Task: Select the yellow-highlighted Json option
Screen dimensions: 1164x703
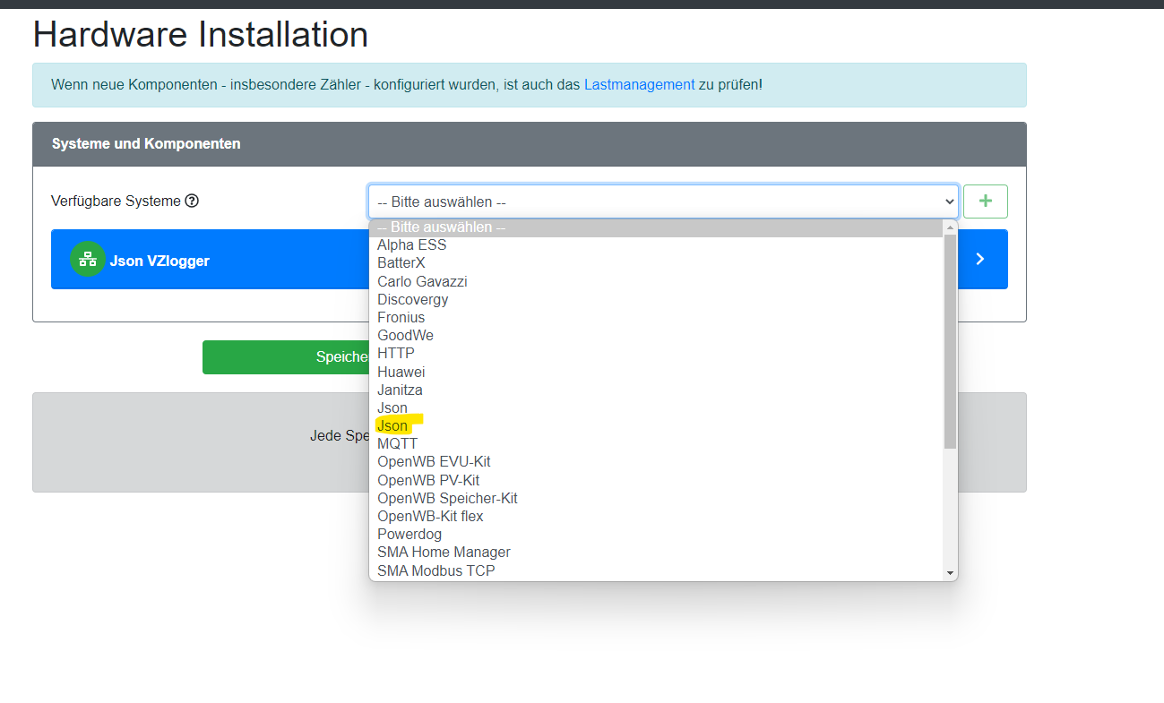Action: tap(392, 426)
